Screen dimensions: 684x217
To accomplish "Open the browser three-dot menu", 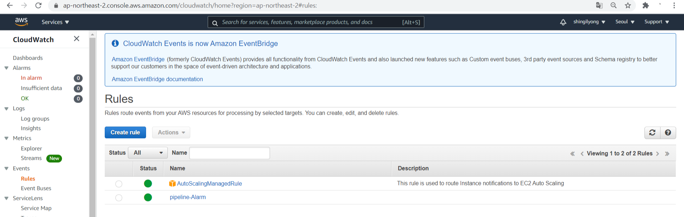I will click(x=674, y=5).
